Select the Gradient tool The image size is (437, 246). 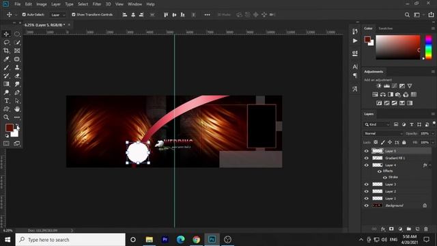pos(6,84)
